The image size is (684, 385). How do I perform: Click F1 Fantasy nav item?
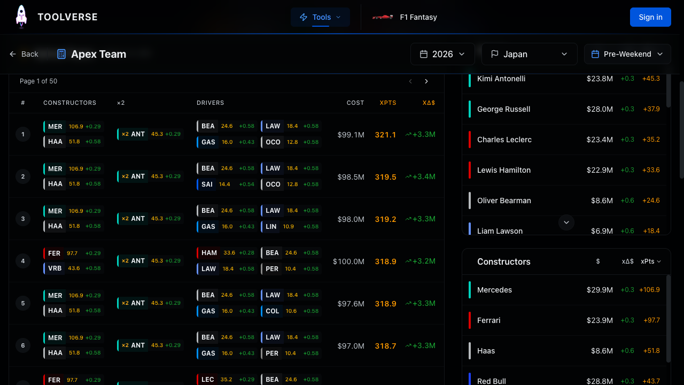pos(405,17)
